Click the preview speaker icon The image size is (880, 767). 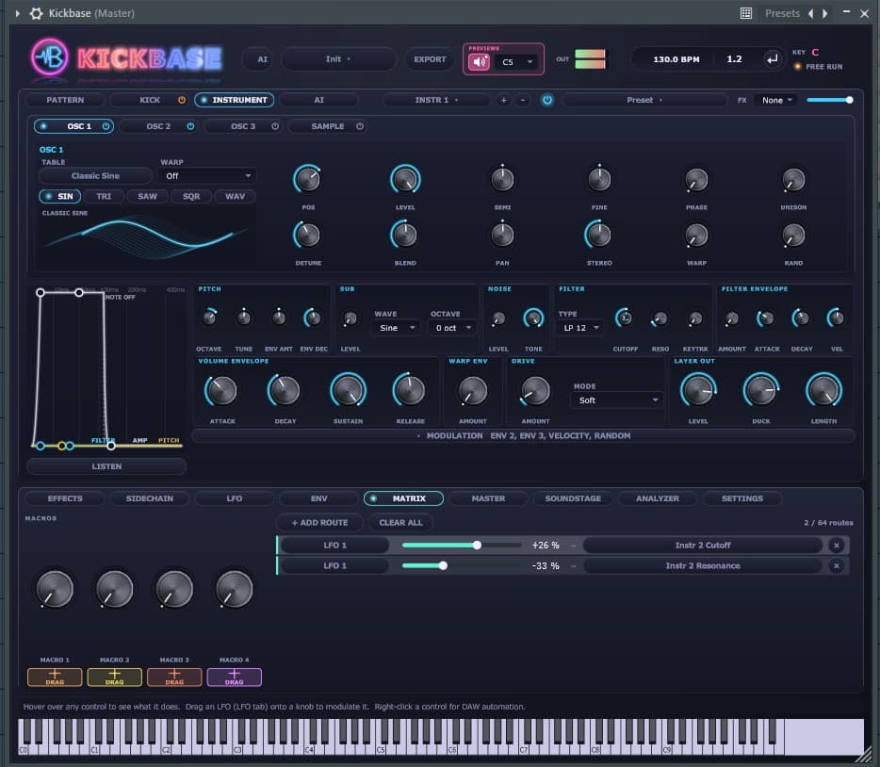479,62
